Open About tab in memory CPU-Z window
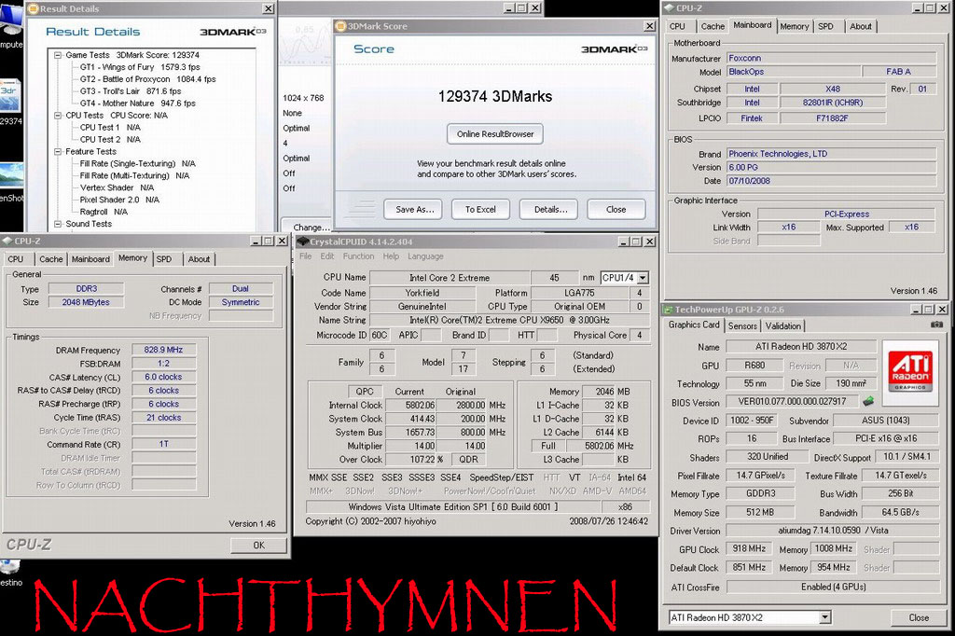 click(x=199, y=259)
